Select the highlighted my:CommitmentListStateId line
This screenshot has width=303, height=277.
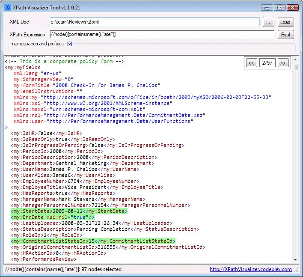pyautogui.click(x=93, y=241)
